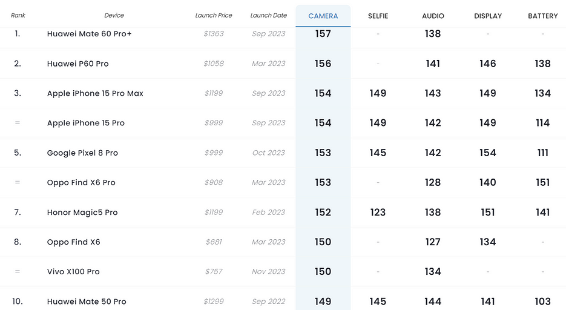The image size is (566, 310).
Task: Click the Rank column header
Action: tap(18, 16)
